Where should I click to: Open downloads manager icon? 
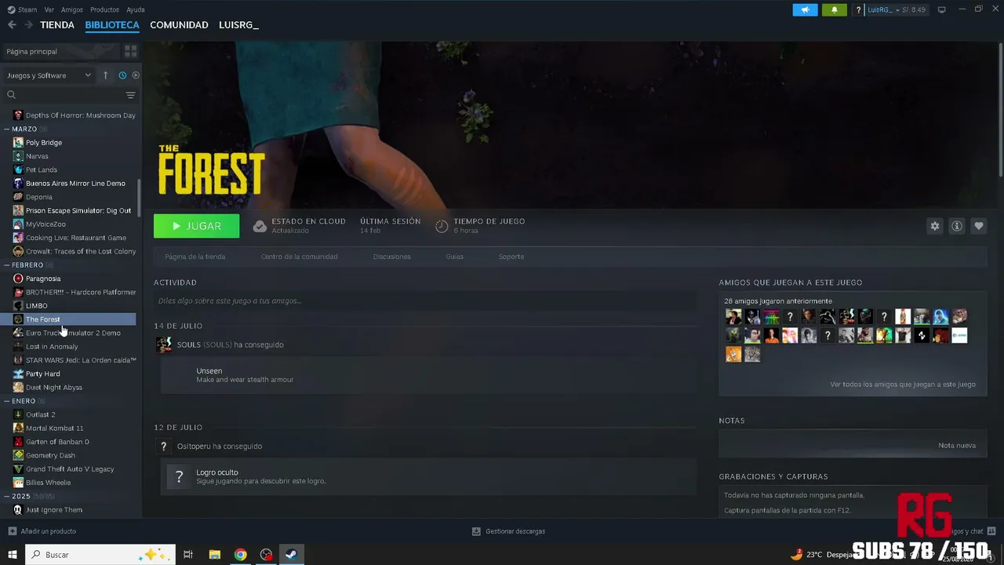476,531
